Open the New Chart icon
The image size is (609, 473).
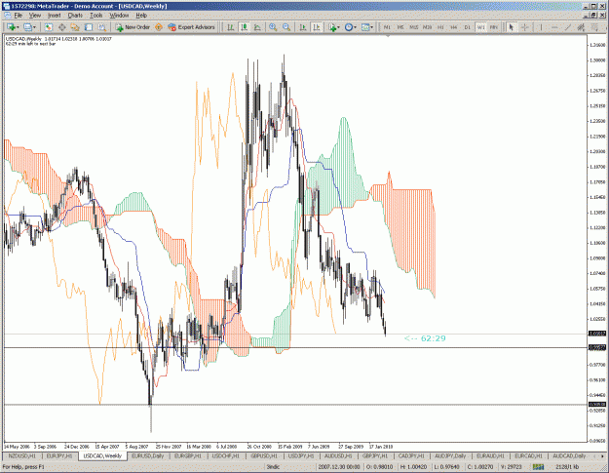[11, 27]
